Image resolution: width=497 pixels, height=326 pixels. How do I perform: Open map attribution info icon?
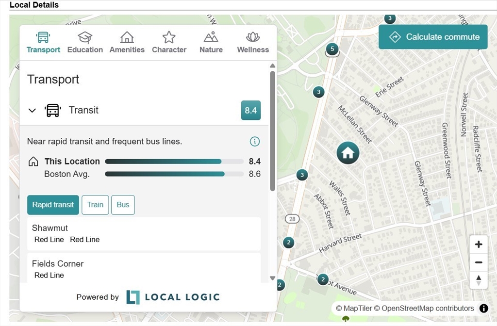pyautogui.click(x=483, y=309)
